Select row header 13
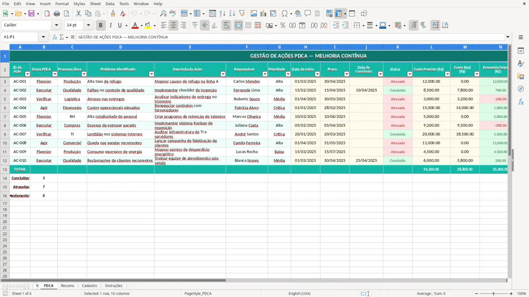Image resolution: width=529 pixels, height=297 pixels. point(5,169)
